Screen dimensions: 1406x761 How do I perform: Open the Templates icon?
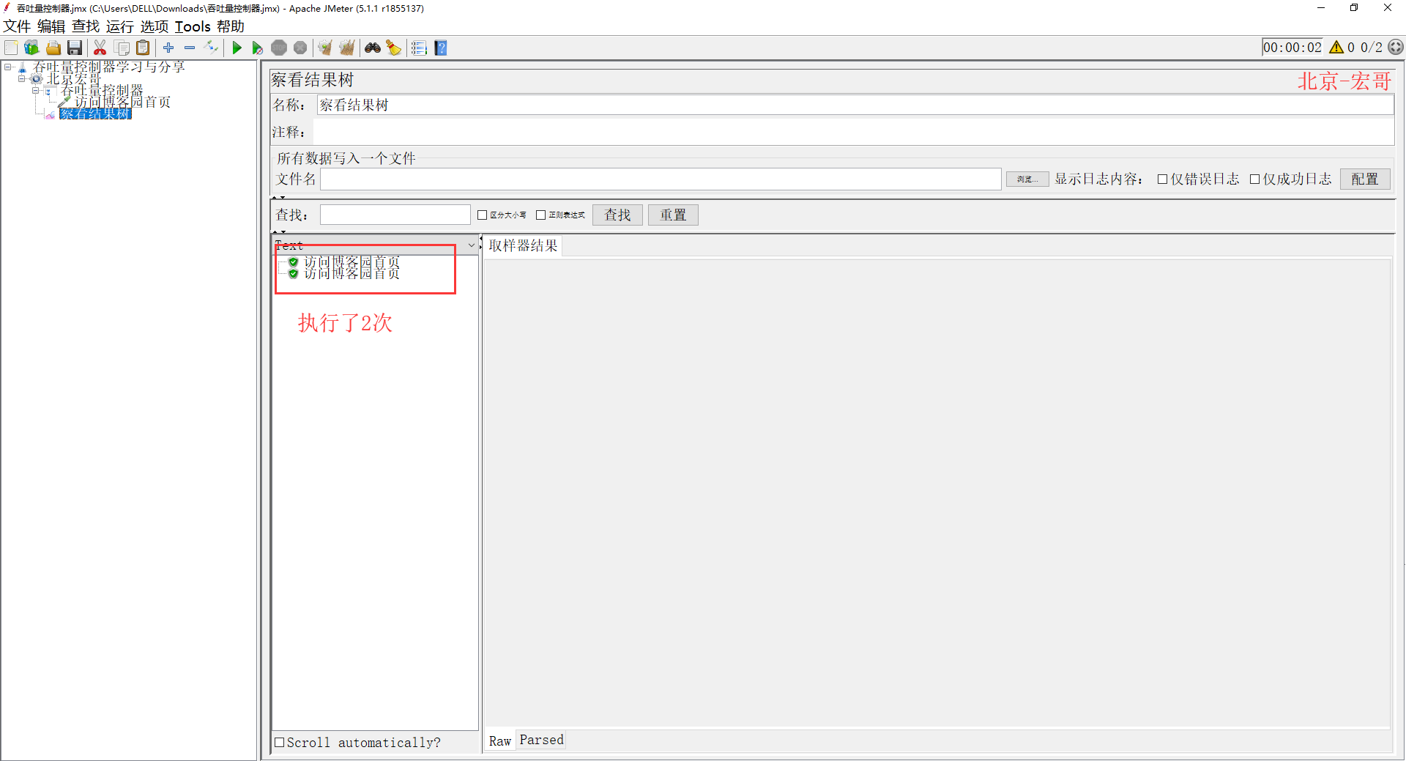point(31,48)
